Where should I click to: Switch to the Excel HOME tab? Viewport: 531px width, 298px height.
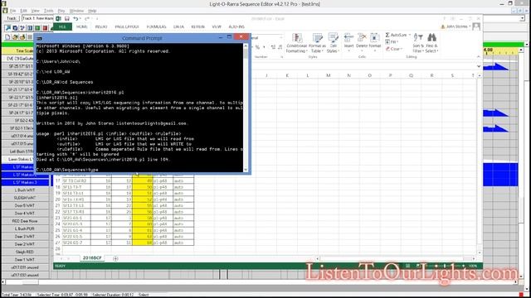(x=82, y=26)
